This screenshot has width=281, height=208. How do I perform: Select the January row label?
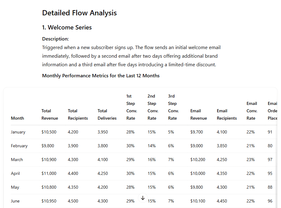(18, 132)
